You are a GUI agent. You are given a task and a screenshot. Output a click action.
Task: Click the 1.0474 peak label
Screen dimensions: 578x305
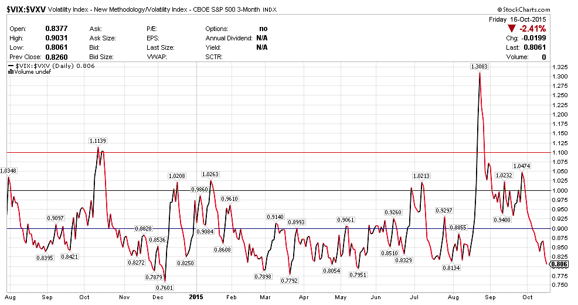coord(522,166)
